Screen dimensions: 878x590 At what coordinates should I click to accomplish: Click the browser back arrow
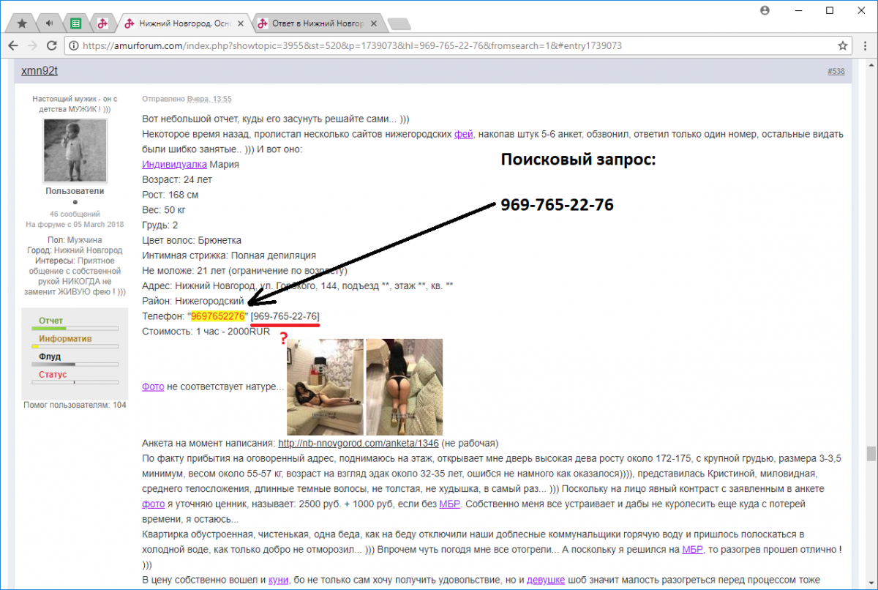(13, 45)
